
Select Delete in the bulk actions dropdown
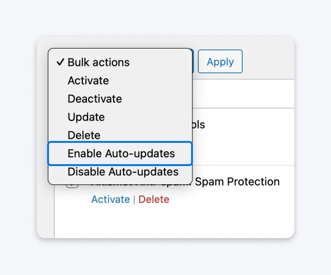pyautogui.click(x=84, y=135)
